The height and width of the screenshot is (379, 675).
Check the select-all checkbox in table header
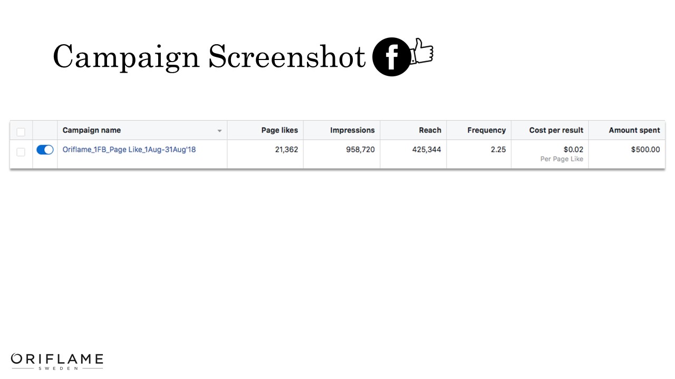pyautogui.click(x=21, y=132)
